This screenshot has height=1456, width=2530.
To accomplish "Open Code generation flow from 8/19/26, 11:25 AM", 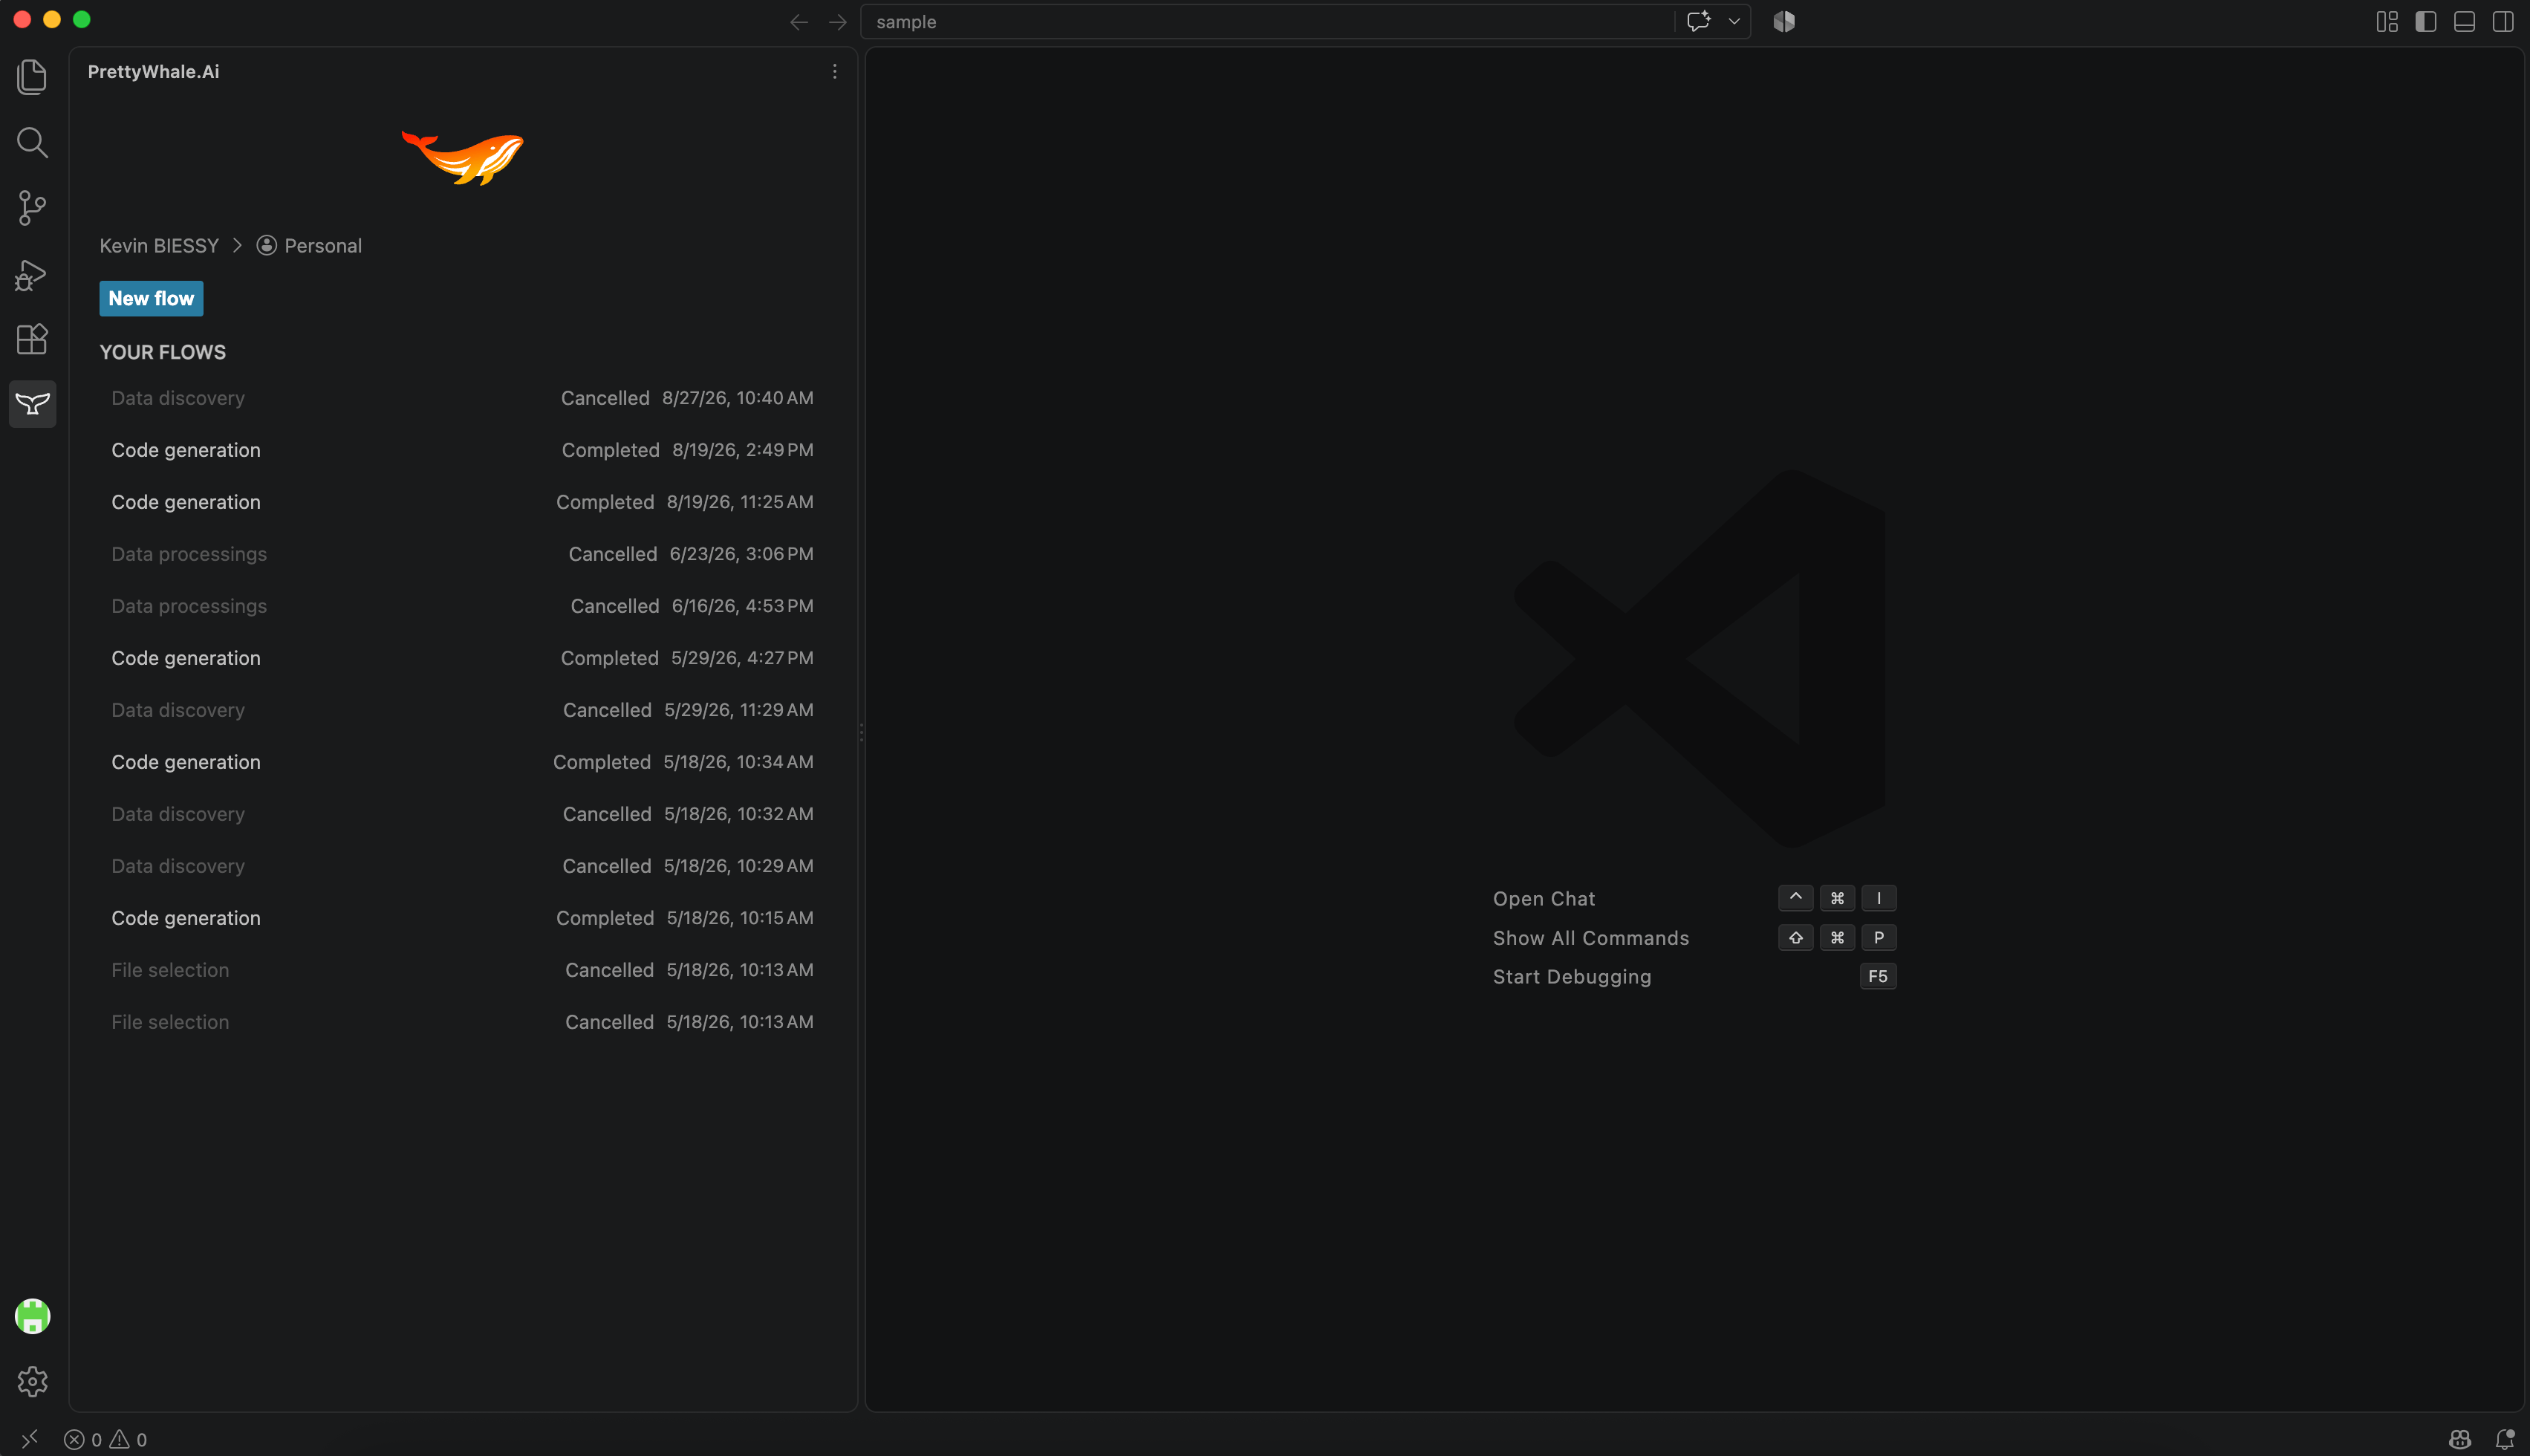I will pyautogui.click(x=462, y=502).
